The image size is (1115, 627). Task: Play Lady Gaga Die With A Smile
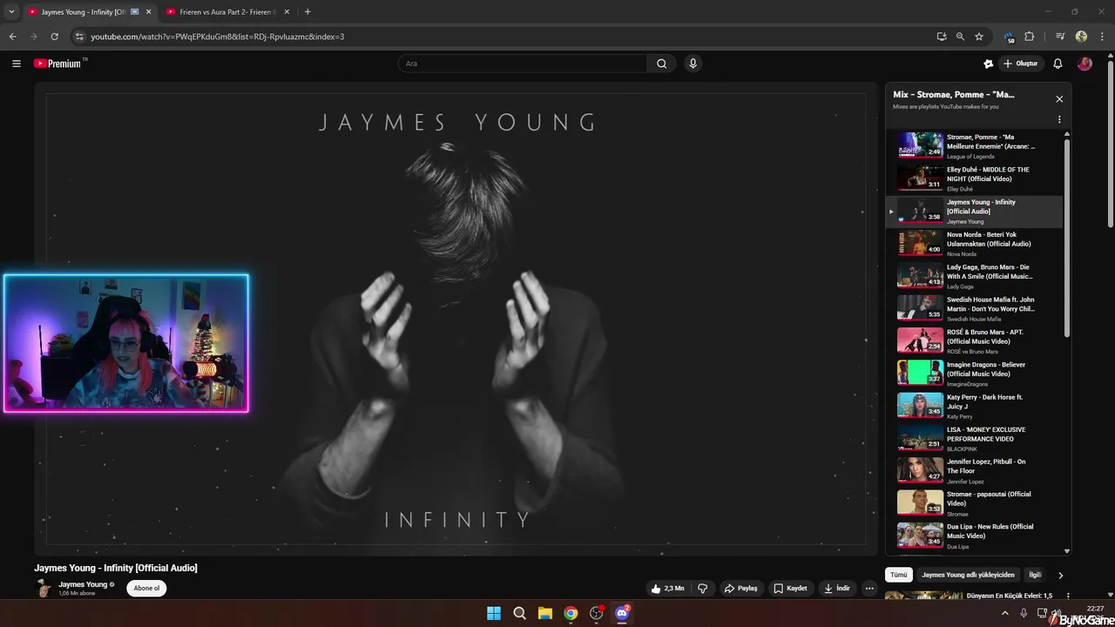coord(974,275)
